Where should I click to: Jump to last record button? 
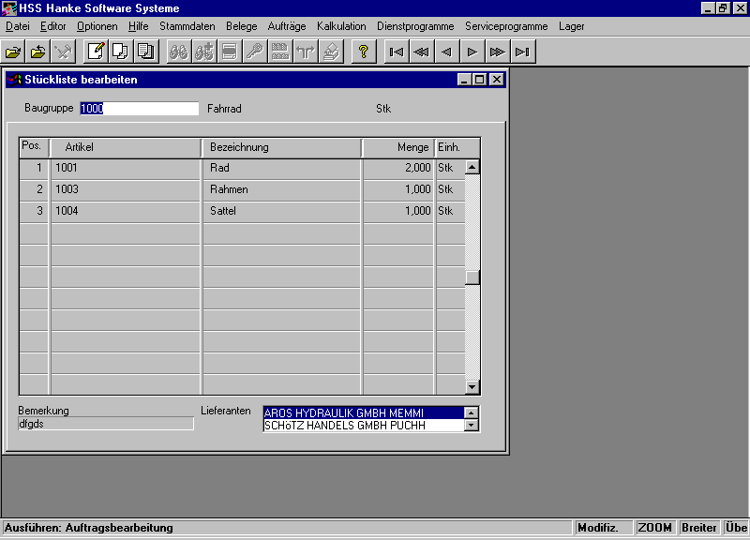523,52
